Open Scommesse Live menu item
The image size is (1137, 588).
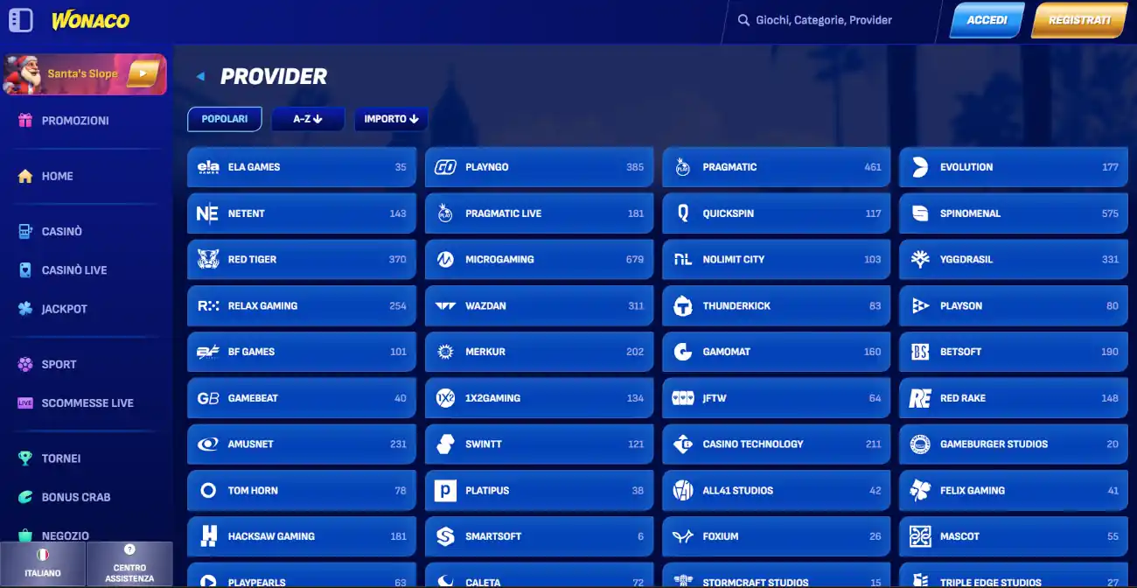pos(86,403)
